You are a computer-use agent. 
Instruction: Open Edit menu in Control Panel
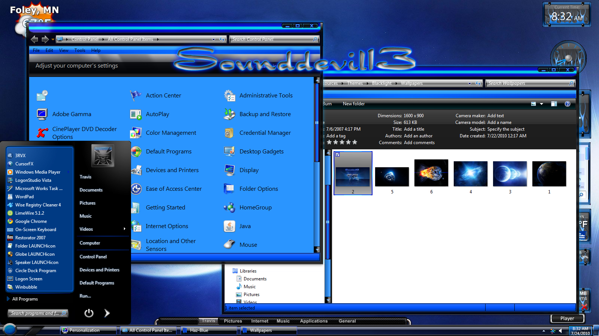[49, 50]
